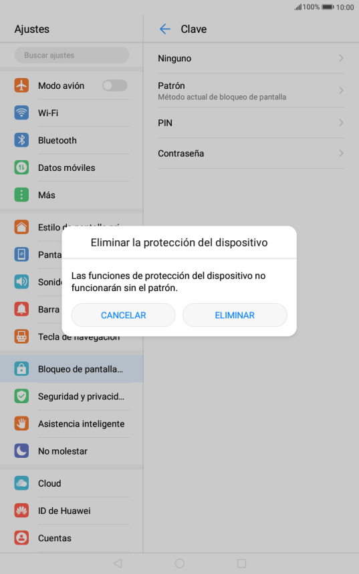Image resolution: width=359 pixels, height=574 pixels.
Task: Open ID de Huawei icon
Action: [x=21, y=511]
